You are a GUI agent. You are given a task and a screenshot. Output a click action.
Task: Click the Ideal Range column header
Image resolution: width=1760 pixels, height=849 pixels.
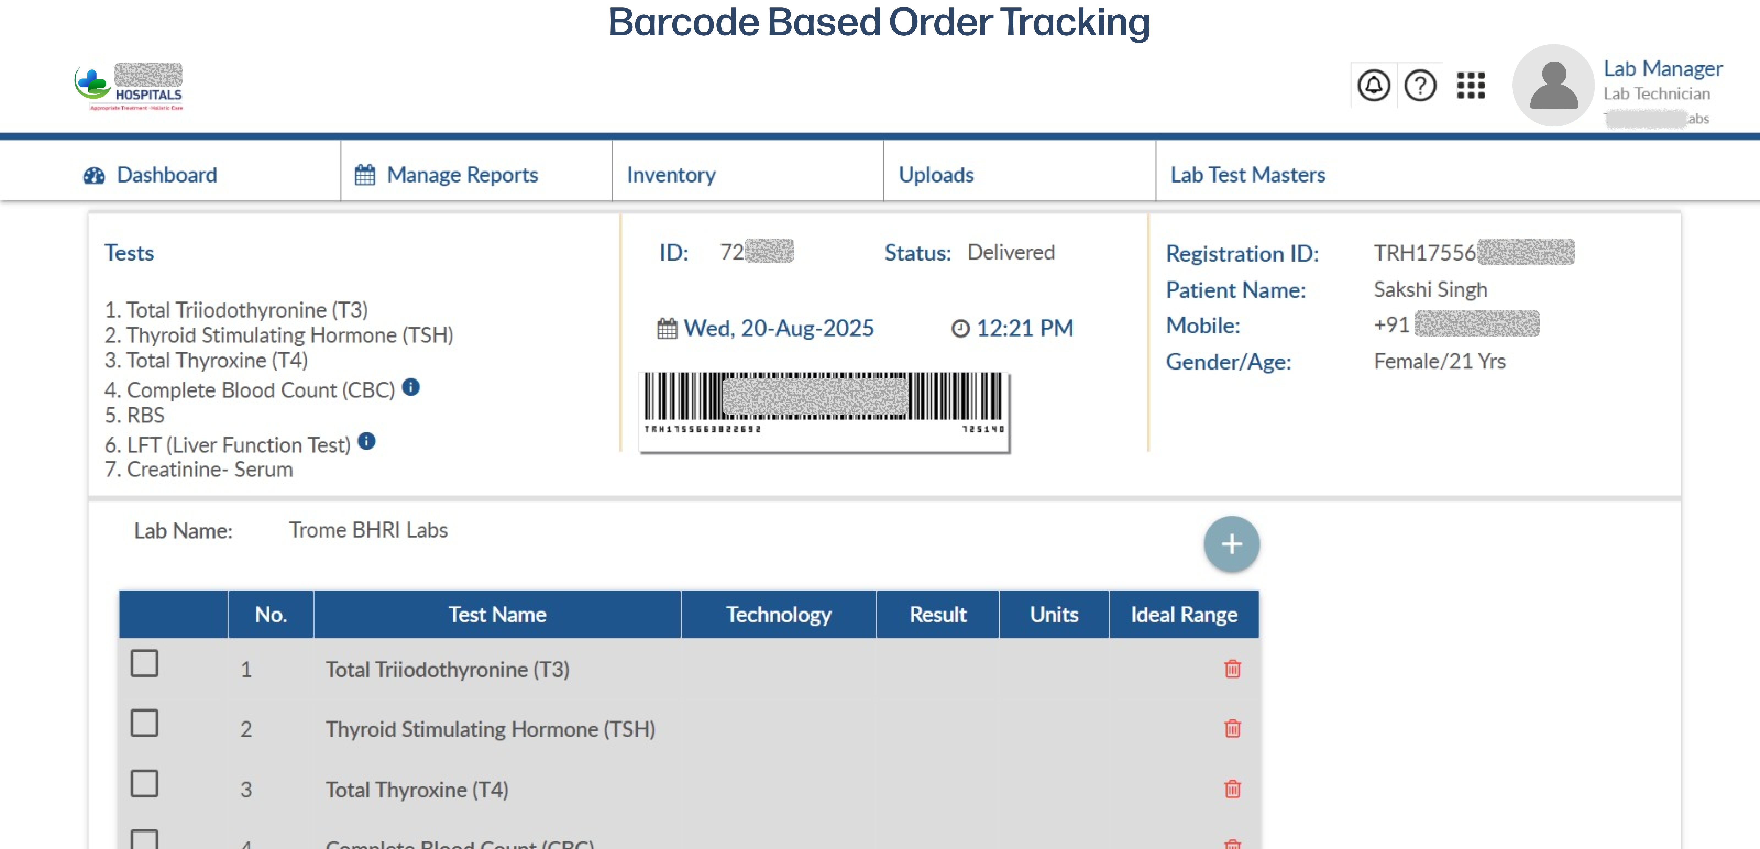1184,615
